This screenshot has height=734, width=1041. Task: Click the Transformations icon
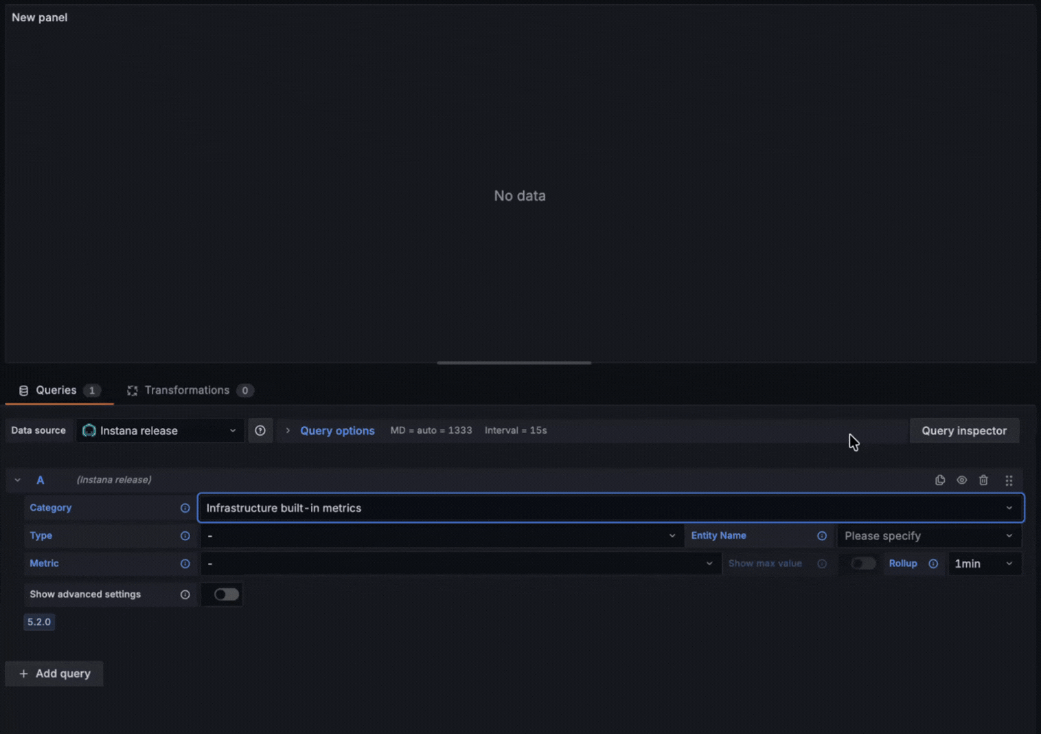click(133, 390)
